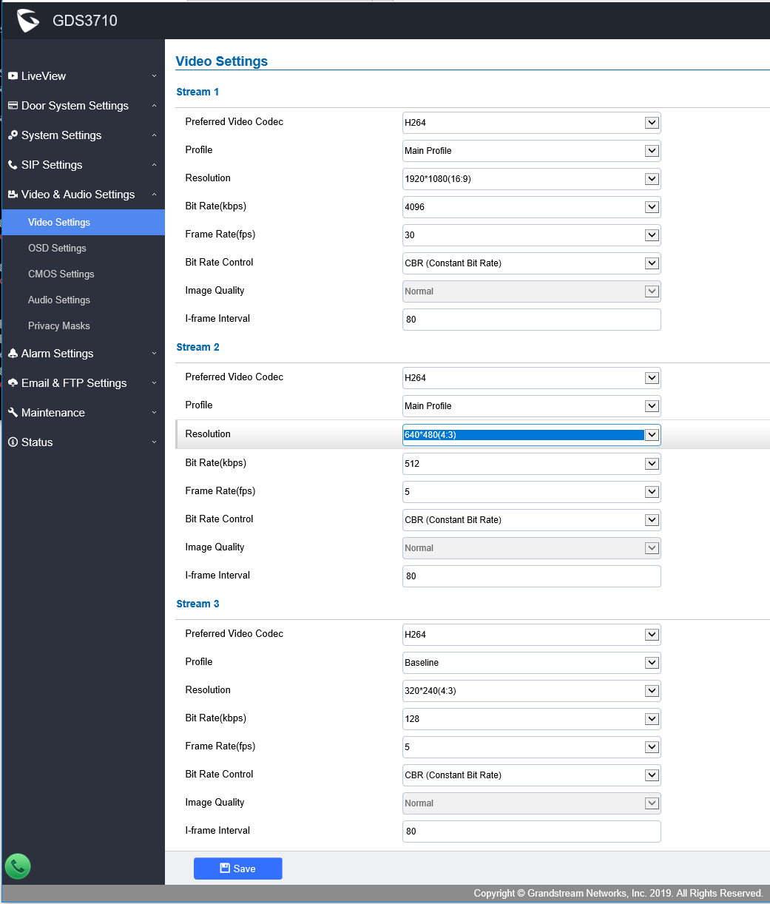Click the Status info icon

tap(13, 442)
